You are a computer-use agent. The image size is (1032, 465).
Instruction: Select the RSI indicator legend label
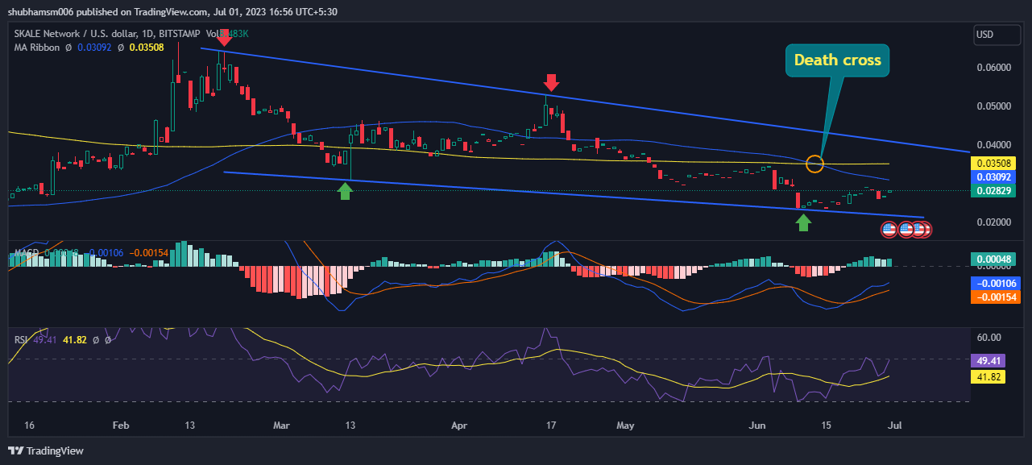[x=21, y=340]
